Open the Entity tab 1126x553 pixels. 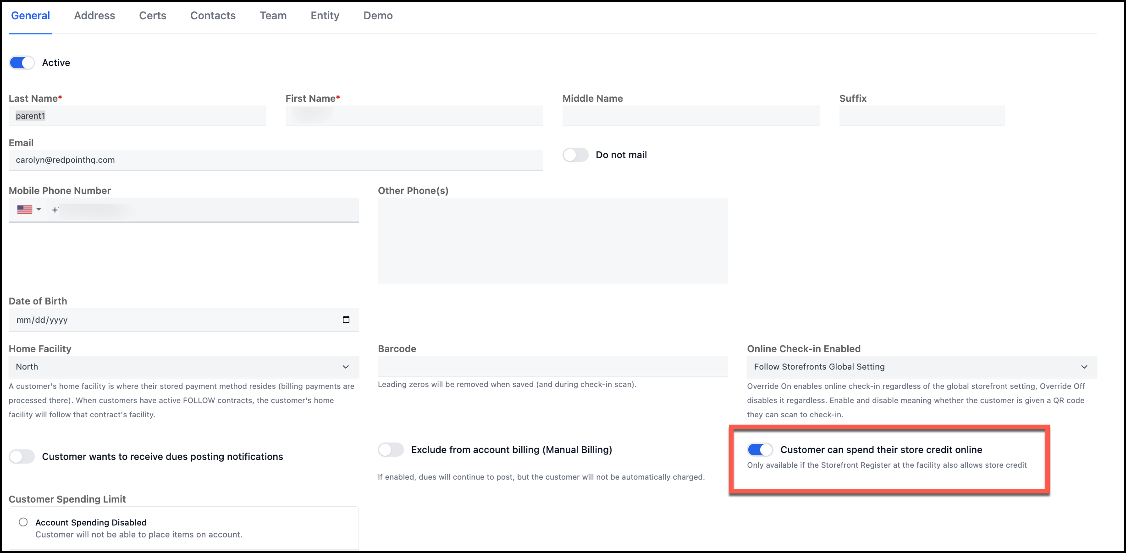coord(325,16)
